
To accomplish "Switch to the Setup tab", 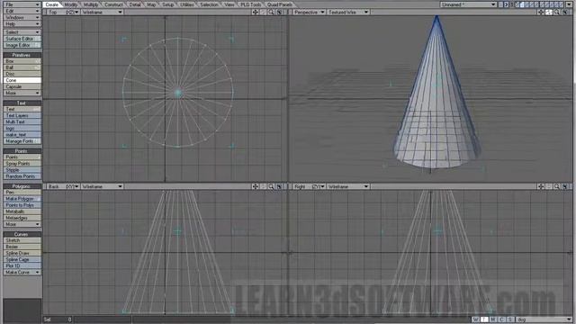I will pos(168,4).
